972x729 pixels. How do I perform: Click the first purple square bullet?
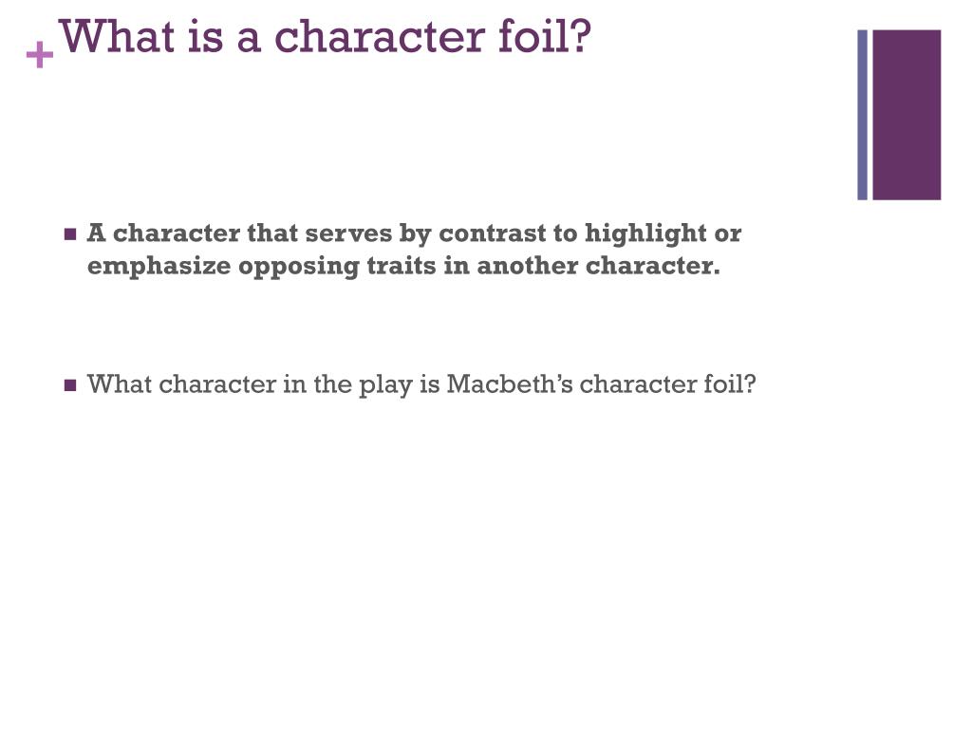[70, 234]
